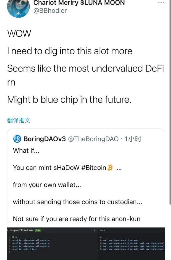Open the @TheBoringDAO handle
Image resolution: width=171 pixels, height=260 pixels.
93,139
